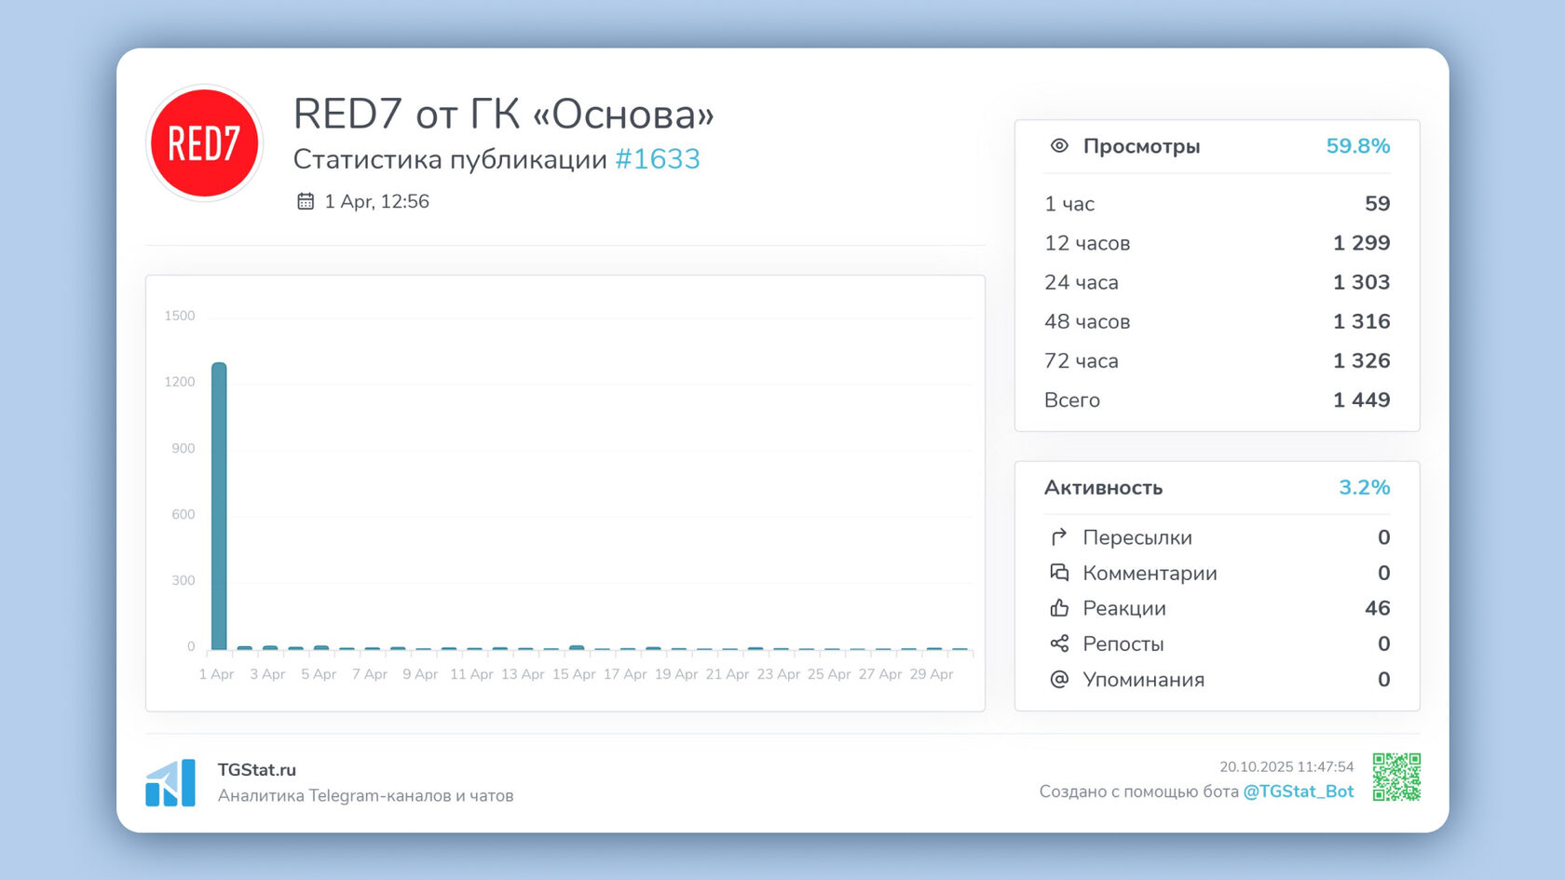Click the comments bubble icon for Комментарии
This screenshot has height=880, width=1565.
[1059, 573]
